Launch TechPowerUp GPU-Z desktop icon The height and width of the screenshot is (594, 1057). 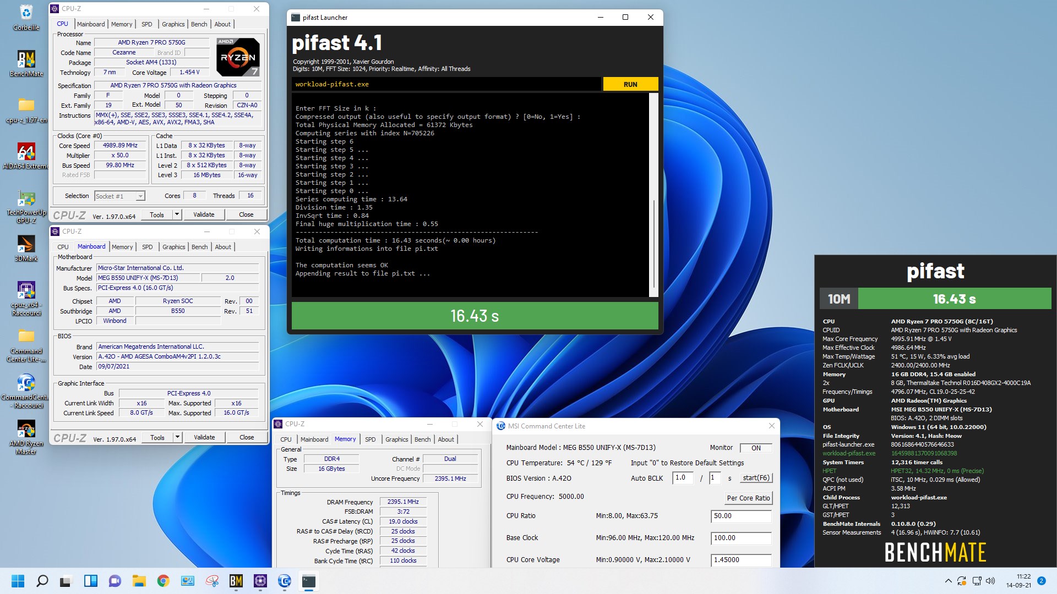coord(26,206)
